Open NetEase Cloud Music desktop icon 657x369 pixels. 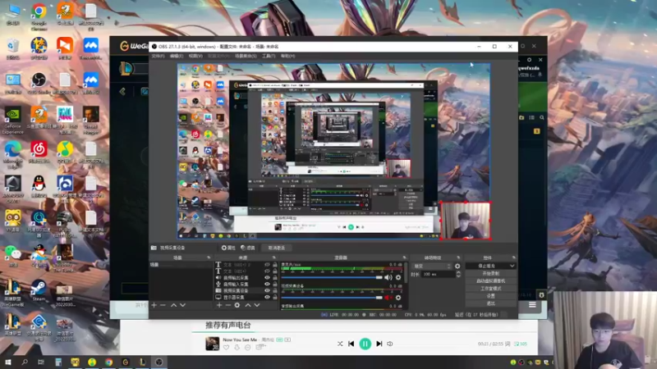point(39,153)
